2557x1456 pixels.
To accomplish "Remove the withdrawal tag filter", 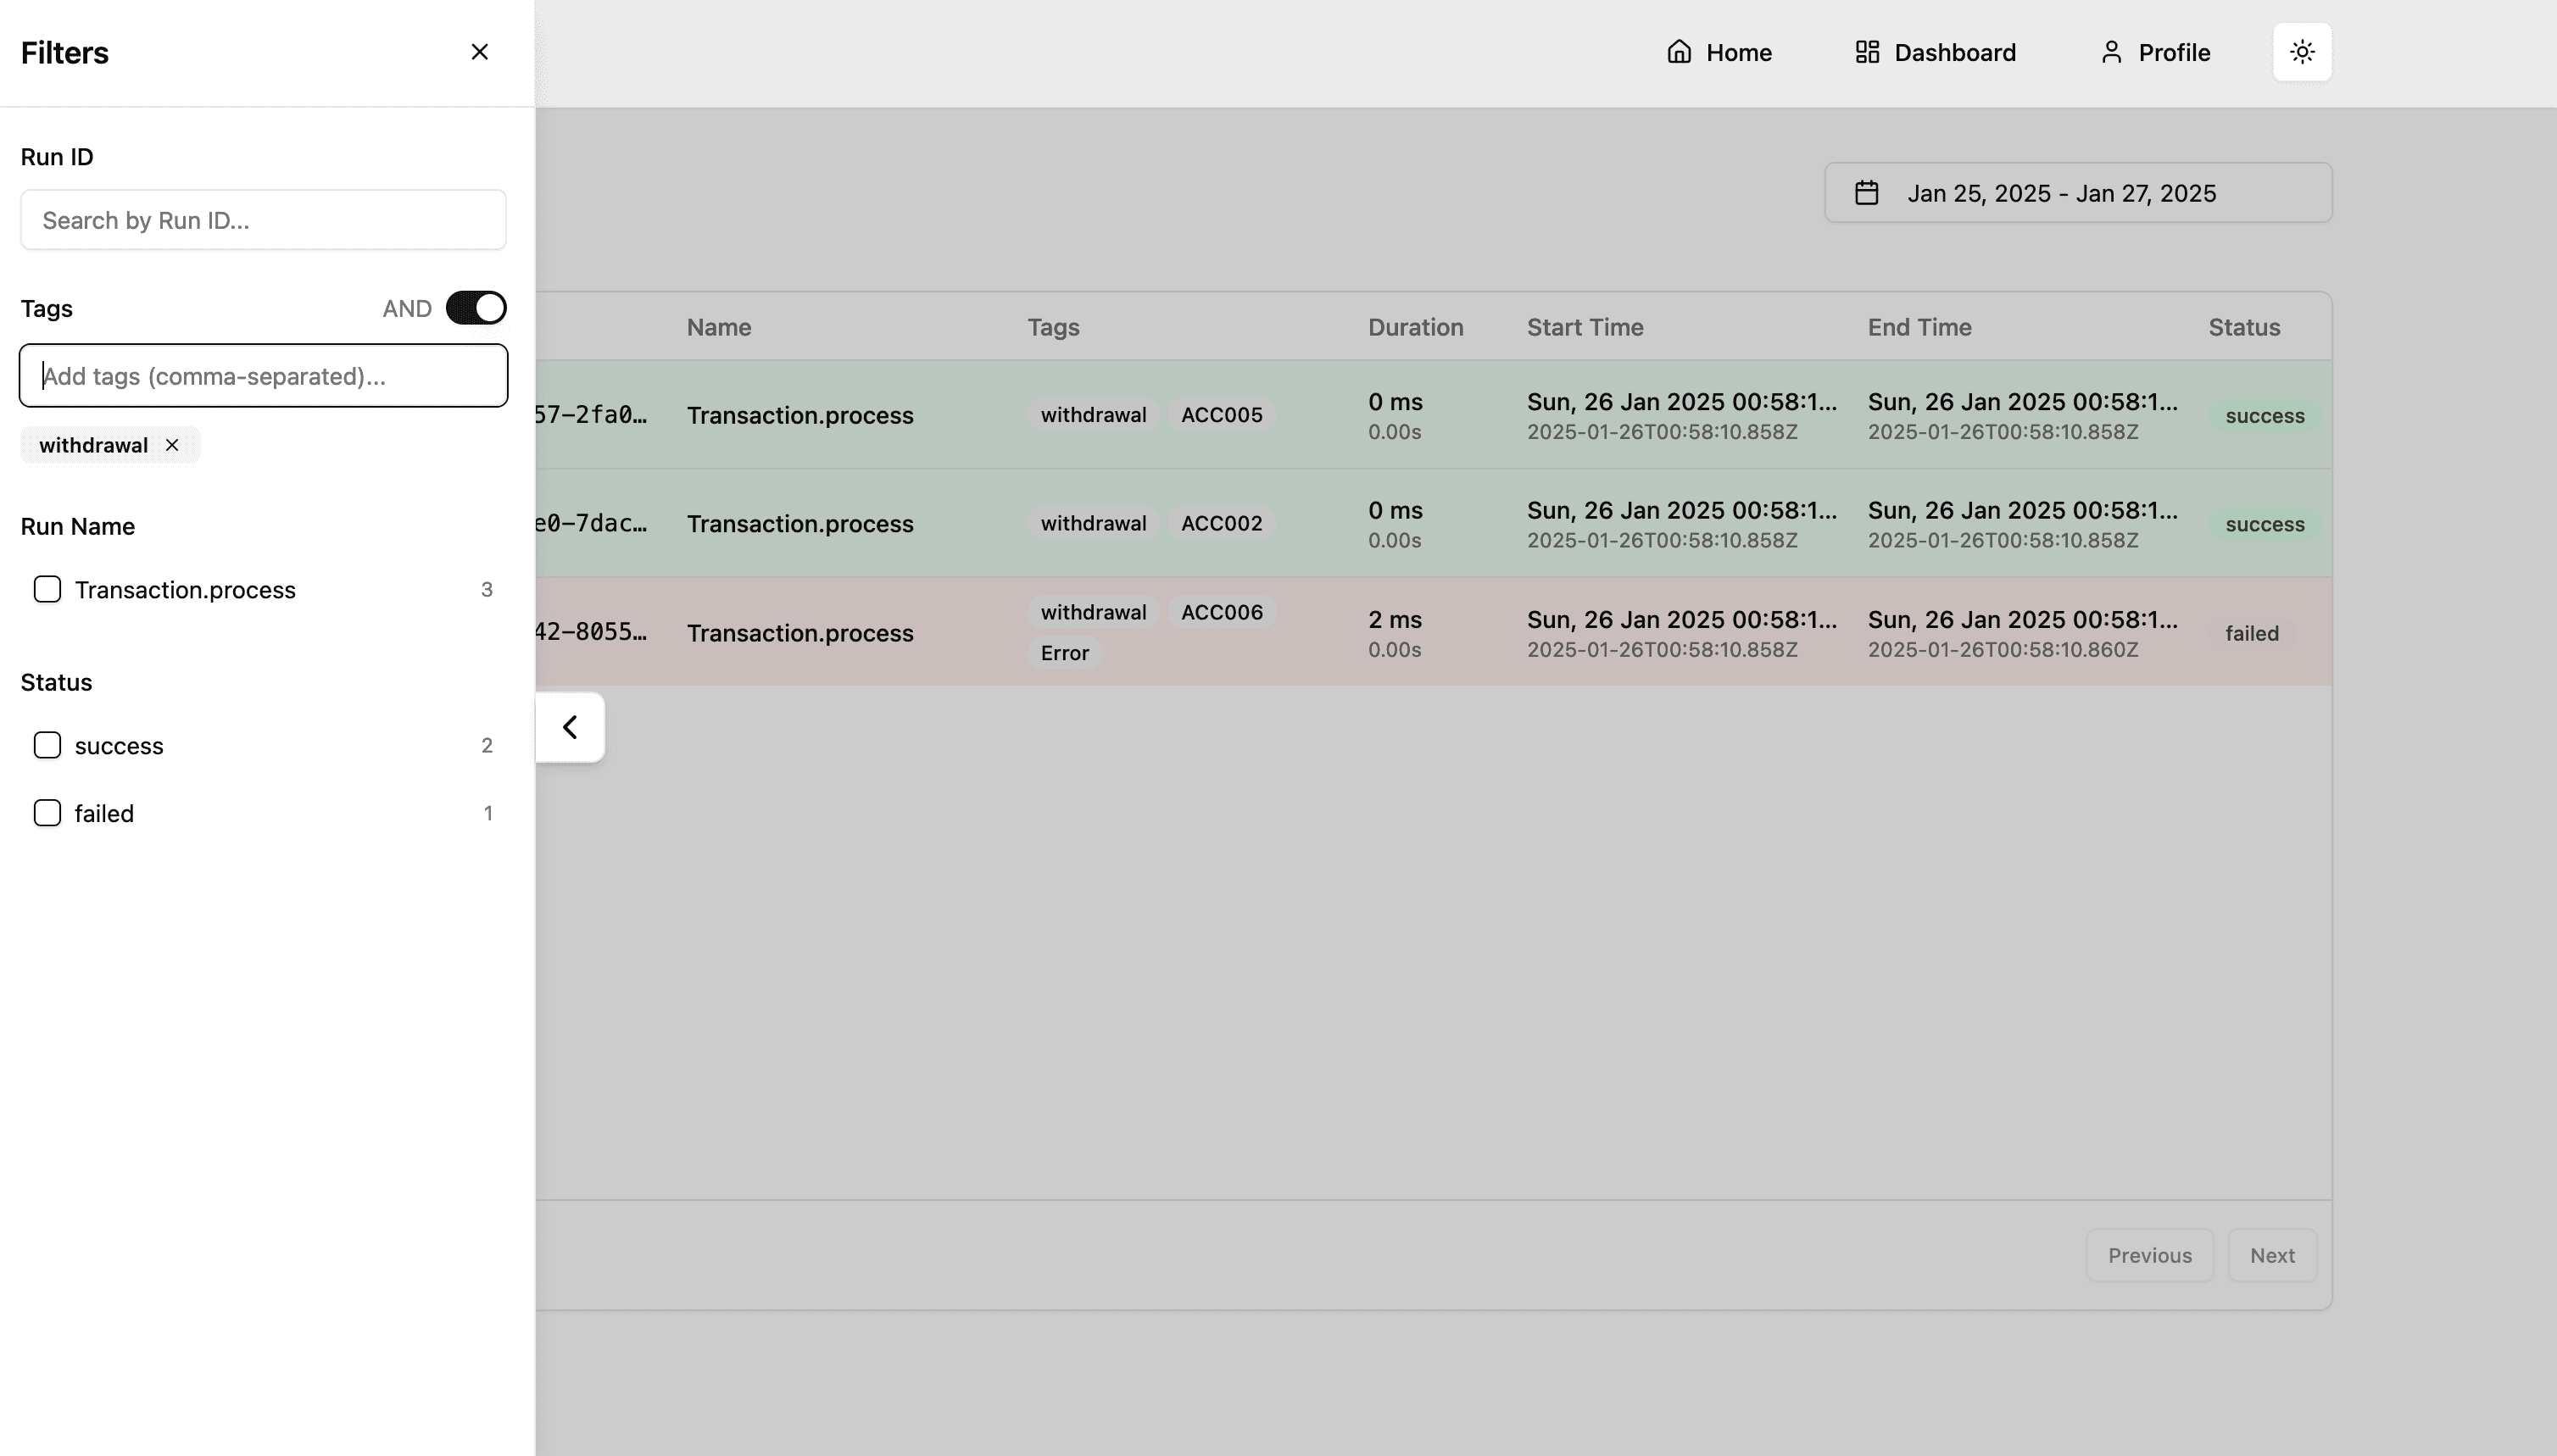I will [172, 445].
